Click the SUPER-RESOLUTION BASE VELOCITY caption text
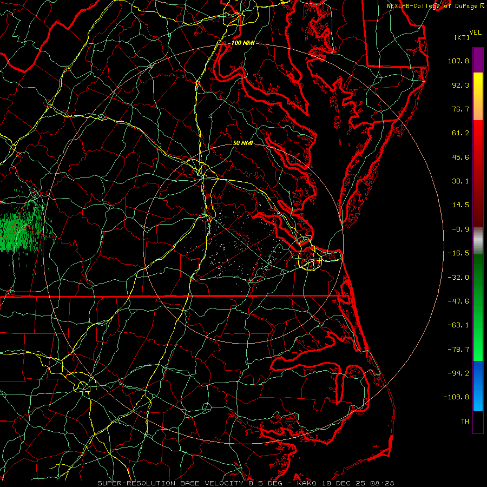The height and width of the screenshot is (487, 487). click(x=172, y=483)
